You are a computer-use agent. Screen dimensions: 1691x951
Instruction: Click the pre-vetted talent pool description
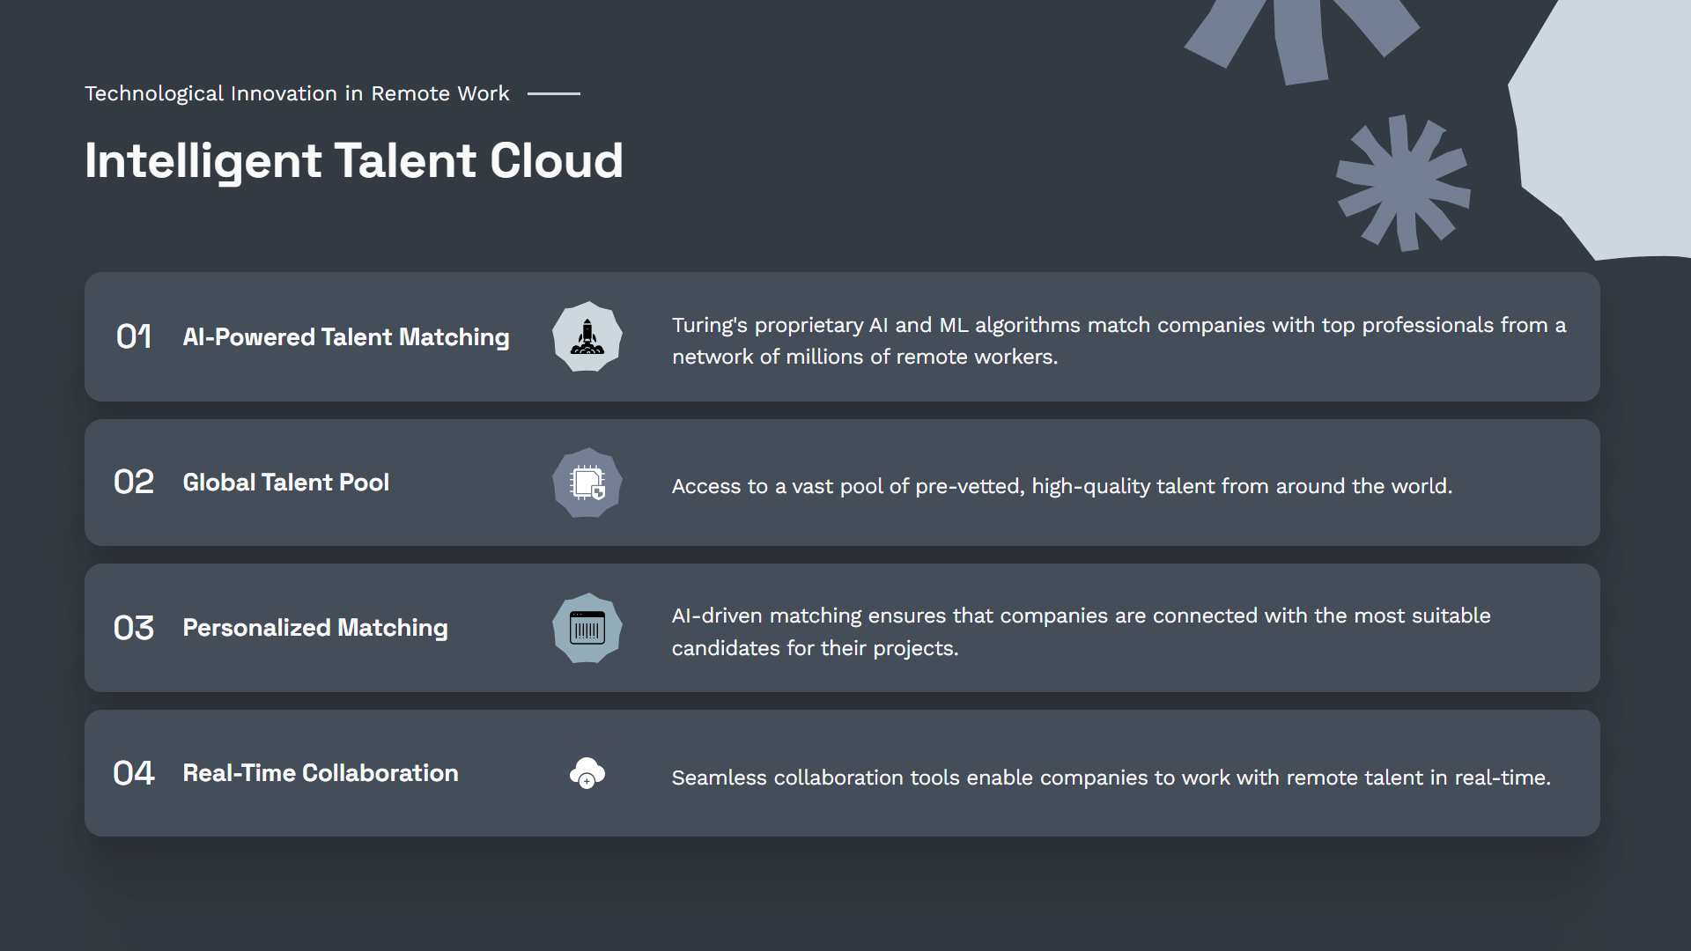click(1061, 486)
